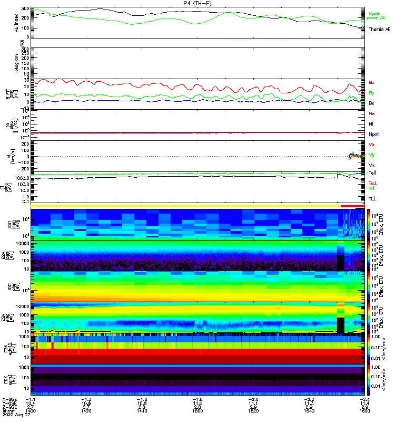Click the Keogram y-axis title
Viewport: 395px width, 422px height.
tap(17, 63)
